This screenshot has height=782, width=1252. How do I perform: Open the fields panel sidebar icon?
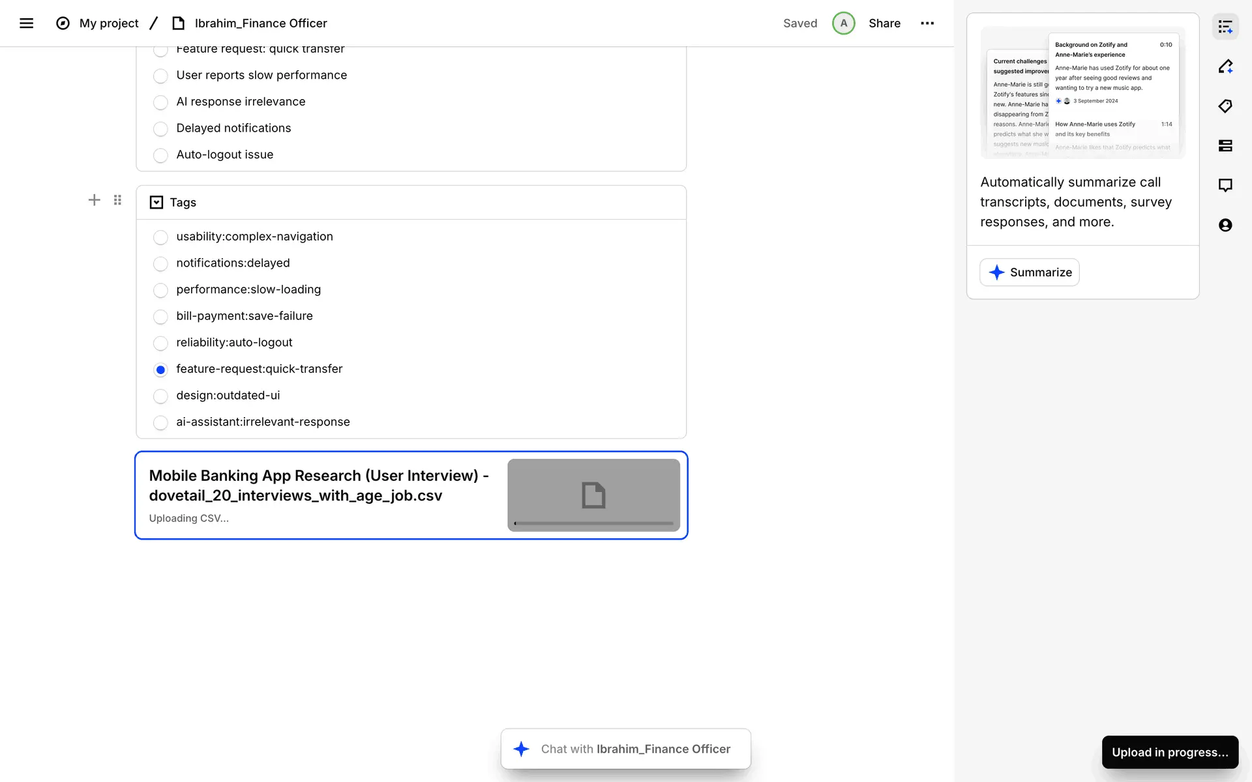[1225, 145]
